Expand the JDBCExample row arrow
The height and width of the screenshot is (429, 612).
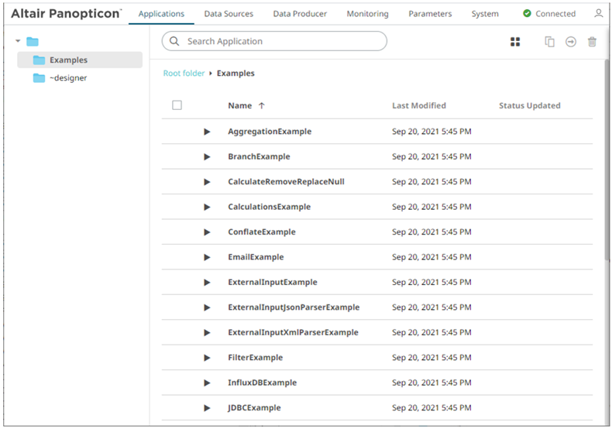coord(207,408)
